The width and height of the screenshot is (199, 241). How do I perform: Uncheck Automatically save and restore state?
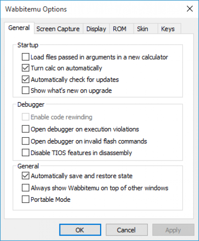point(26,176)
